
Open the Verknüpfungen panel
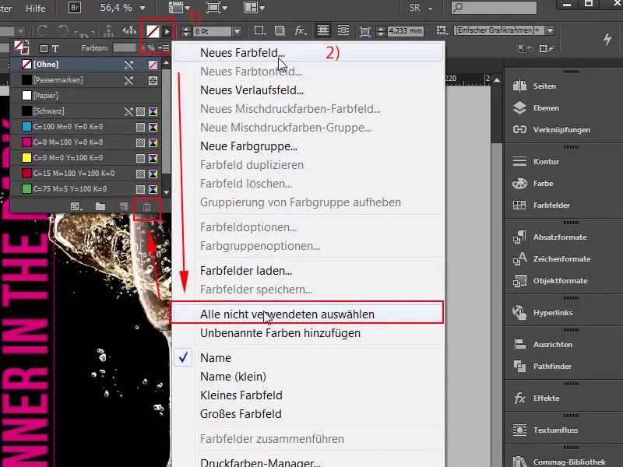click(561, 129)
